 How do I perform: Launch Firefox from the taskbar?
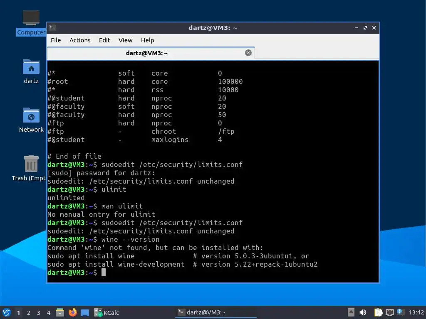tap(72, 312)
